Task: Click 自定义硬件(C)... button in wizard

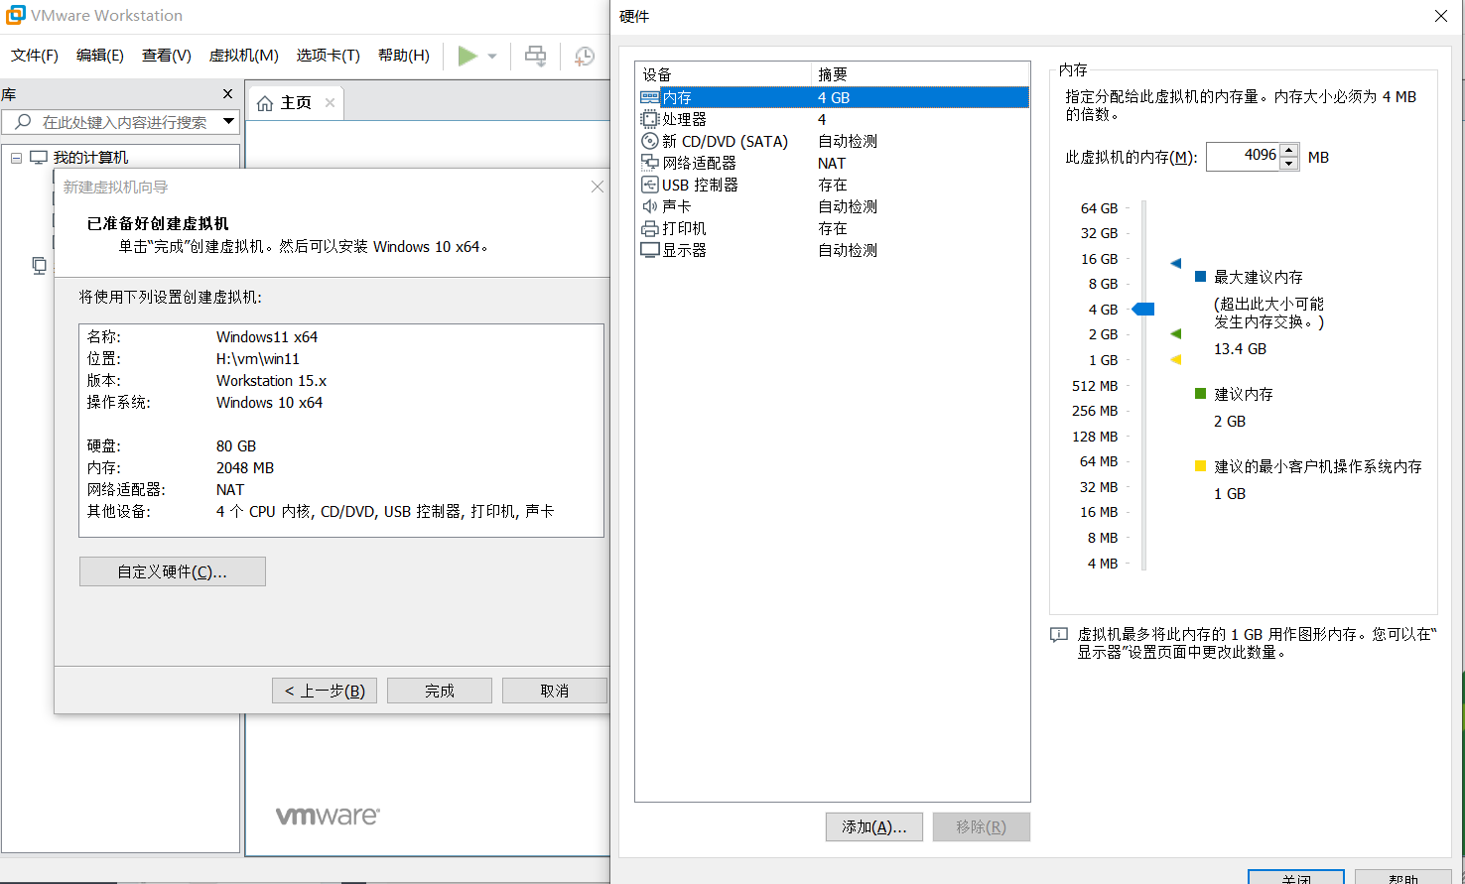Action: point(173,571)
